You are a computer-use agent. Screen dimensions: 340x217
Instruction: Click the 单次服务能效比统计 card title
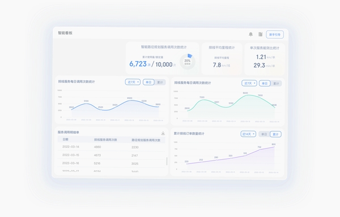[265, 48]
